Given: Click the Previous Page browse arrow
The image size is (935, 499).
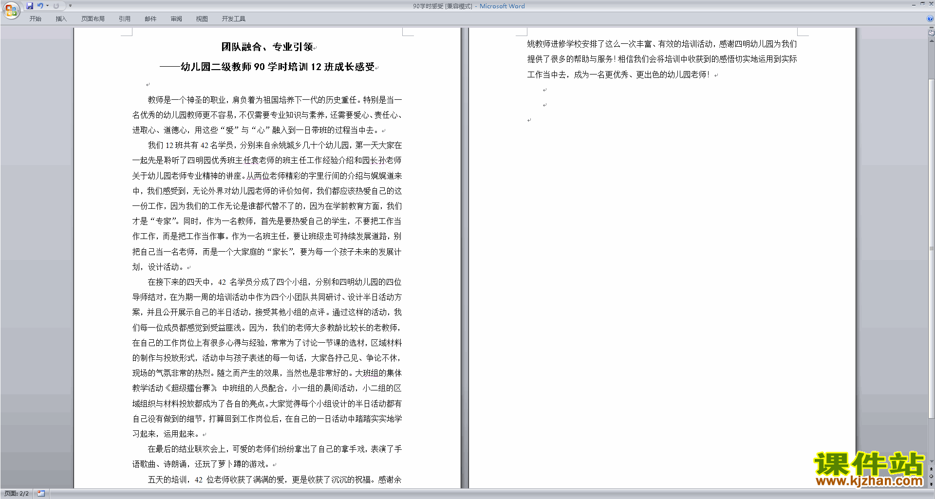Looking at the screenshot, I should coord(931,469).
